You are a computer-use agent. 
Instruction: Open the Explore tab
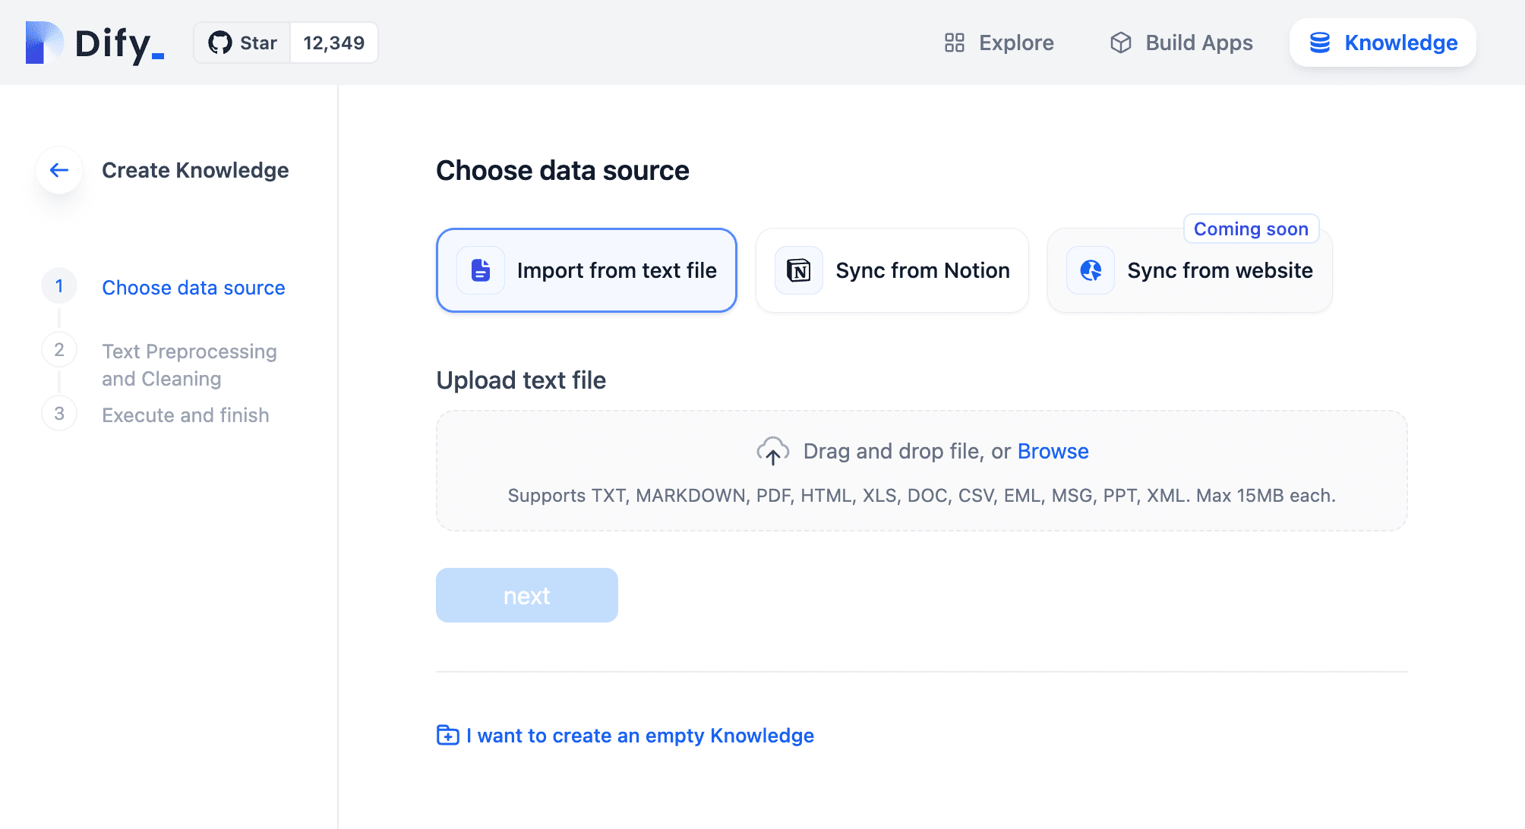999,43
